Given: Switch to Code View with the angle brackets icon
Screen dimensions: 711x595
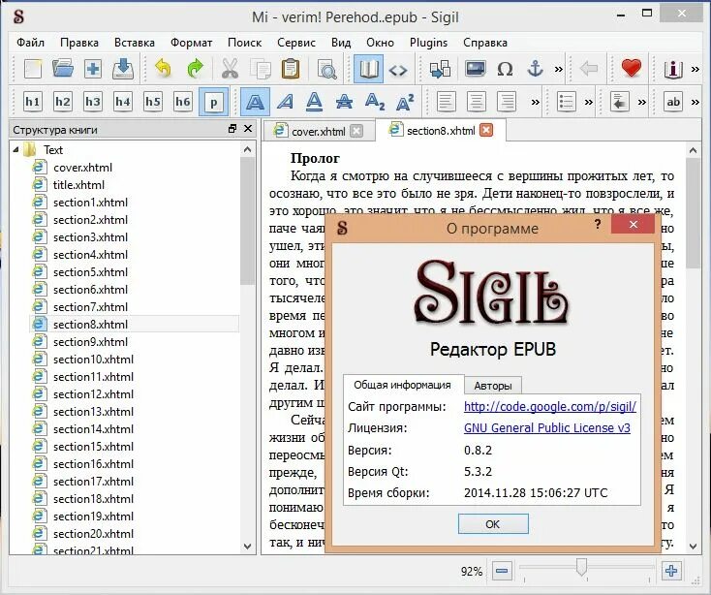Looking at the screenshot, I should tap(398, 71).
